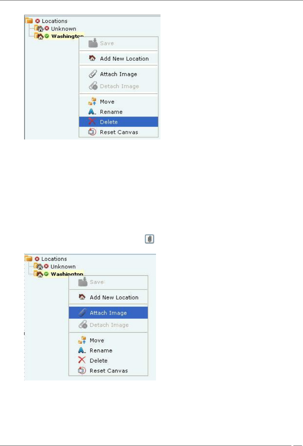Click Locations root folder icon in lower tree
The image size is (303, 446).
(29, 259)
